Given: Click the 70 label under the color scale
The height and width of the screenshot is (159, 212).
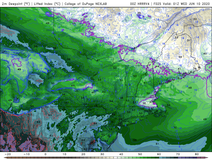Looking at the screenshot, I should [178, 154].
